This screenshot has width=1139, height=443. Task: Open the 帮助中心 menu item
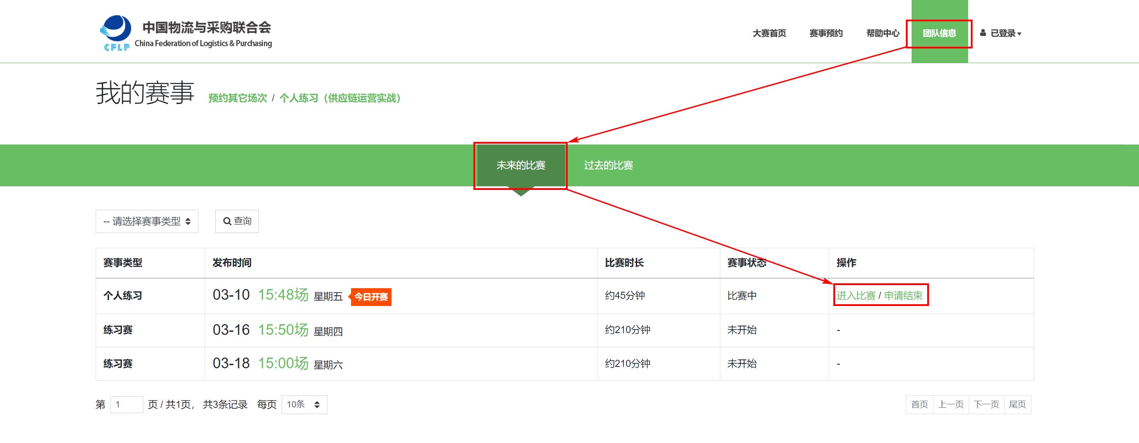click(x=882, y=33)
